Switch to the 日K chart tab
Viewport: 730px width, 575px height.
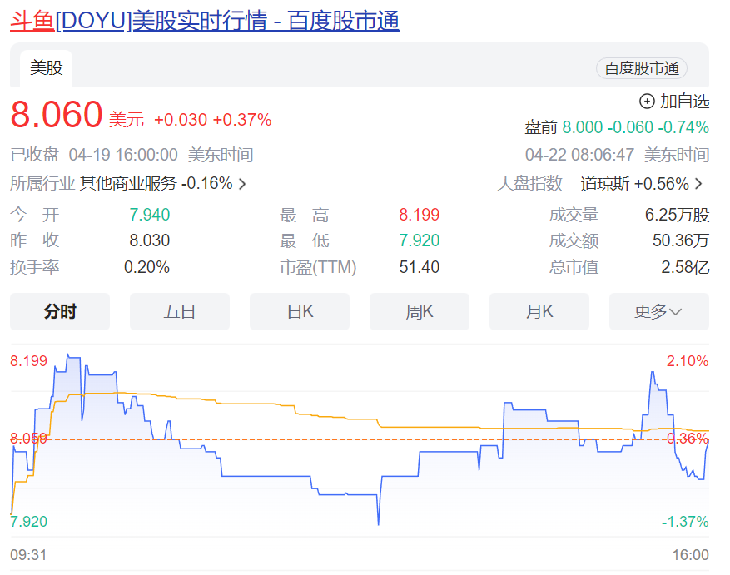click(x=300, y=311)
